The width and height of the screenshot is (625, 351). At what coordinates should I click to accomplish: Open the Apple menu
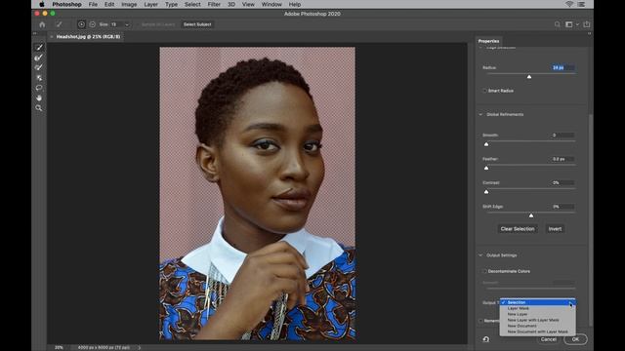pyautogui.click(x=42, y=4)
